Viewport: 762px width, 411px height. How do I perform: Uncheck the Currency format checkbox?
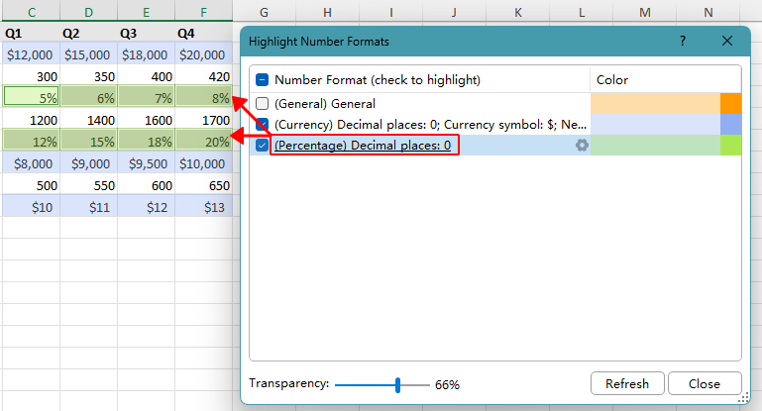click(x=263, y=125)
